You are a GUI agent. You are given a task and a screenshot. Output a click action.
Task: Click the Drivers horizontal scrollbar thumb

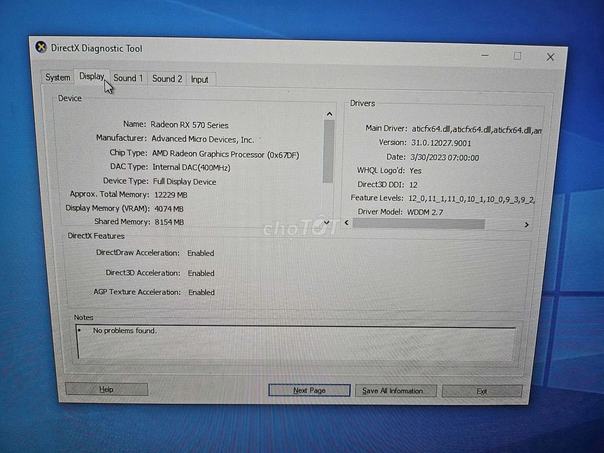click(419, 224)
